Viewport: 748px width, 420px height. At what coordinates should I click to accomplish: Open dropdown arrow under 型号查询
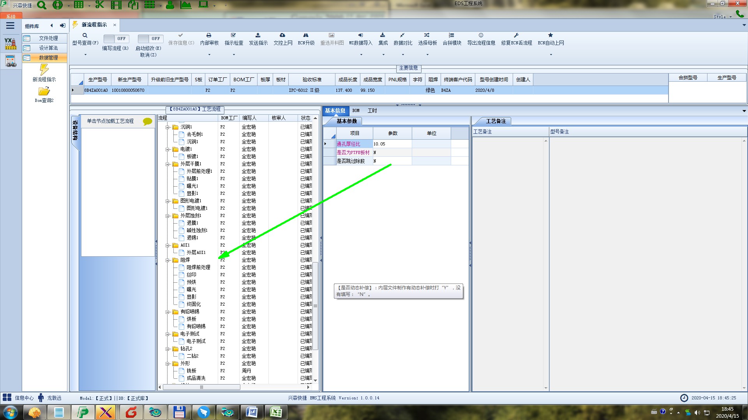click(85, 55)
